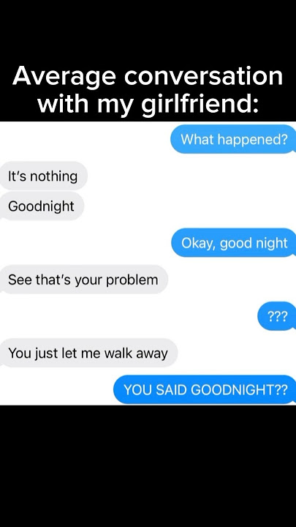Select the blue "???" message bubble
The width and height of the screenshot is (296, 527).
point(277,316)
